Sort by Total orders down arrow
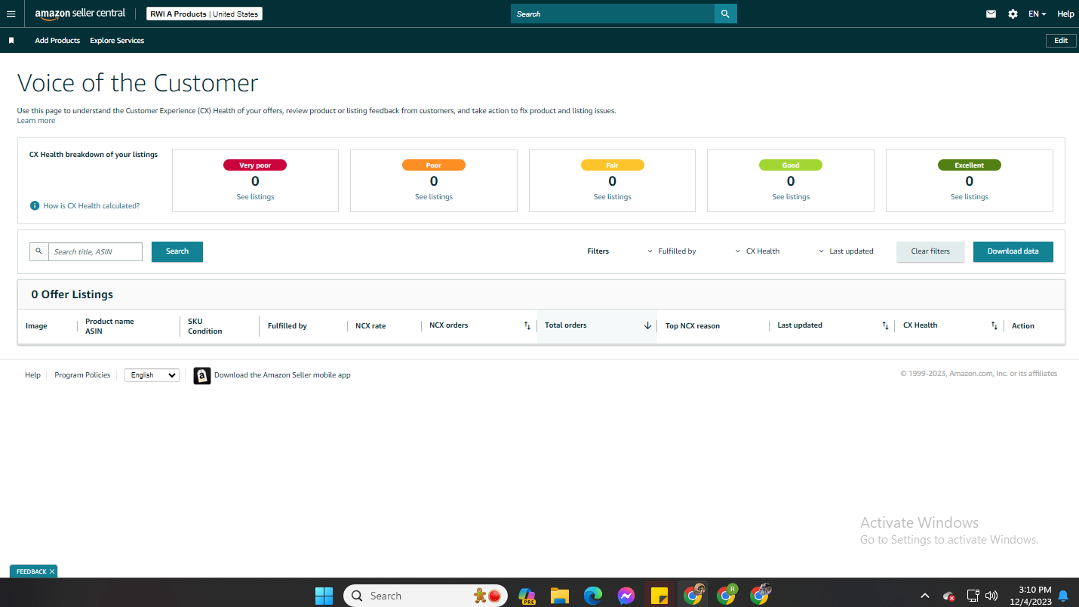This screenshot has height=607, width=1079. pyautogui.click(x=647, y=325)
